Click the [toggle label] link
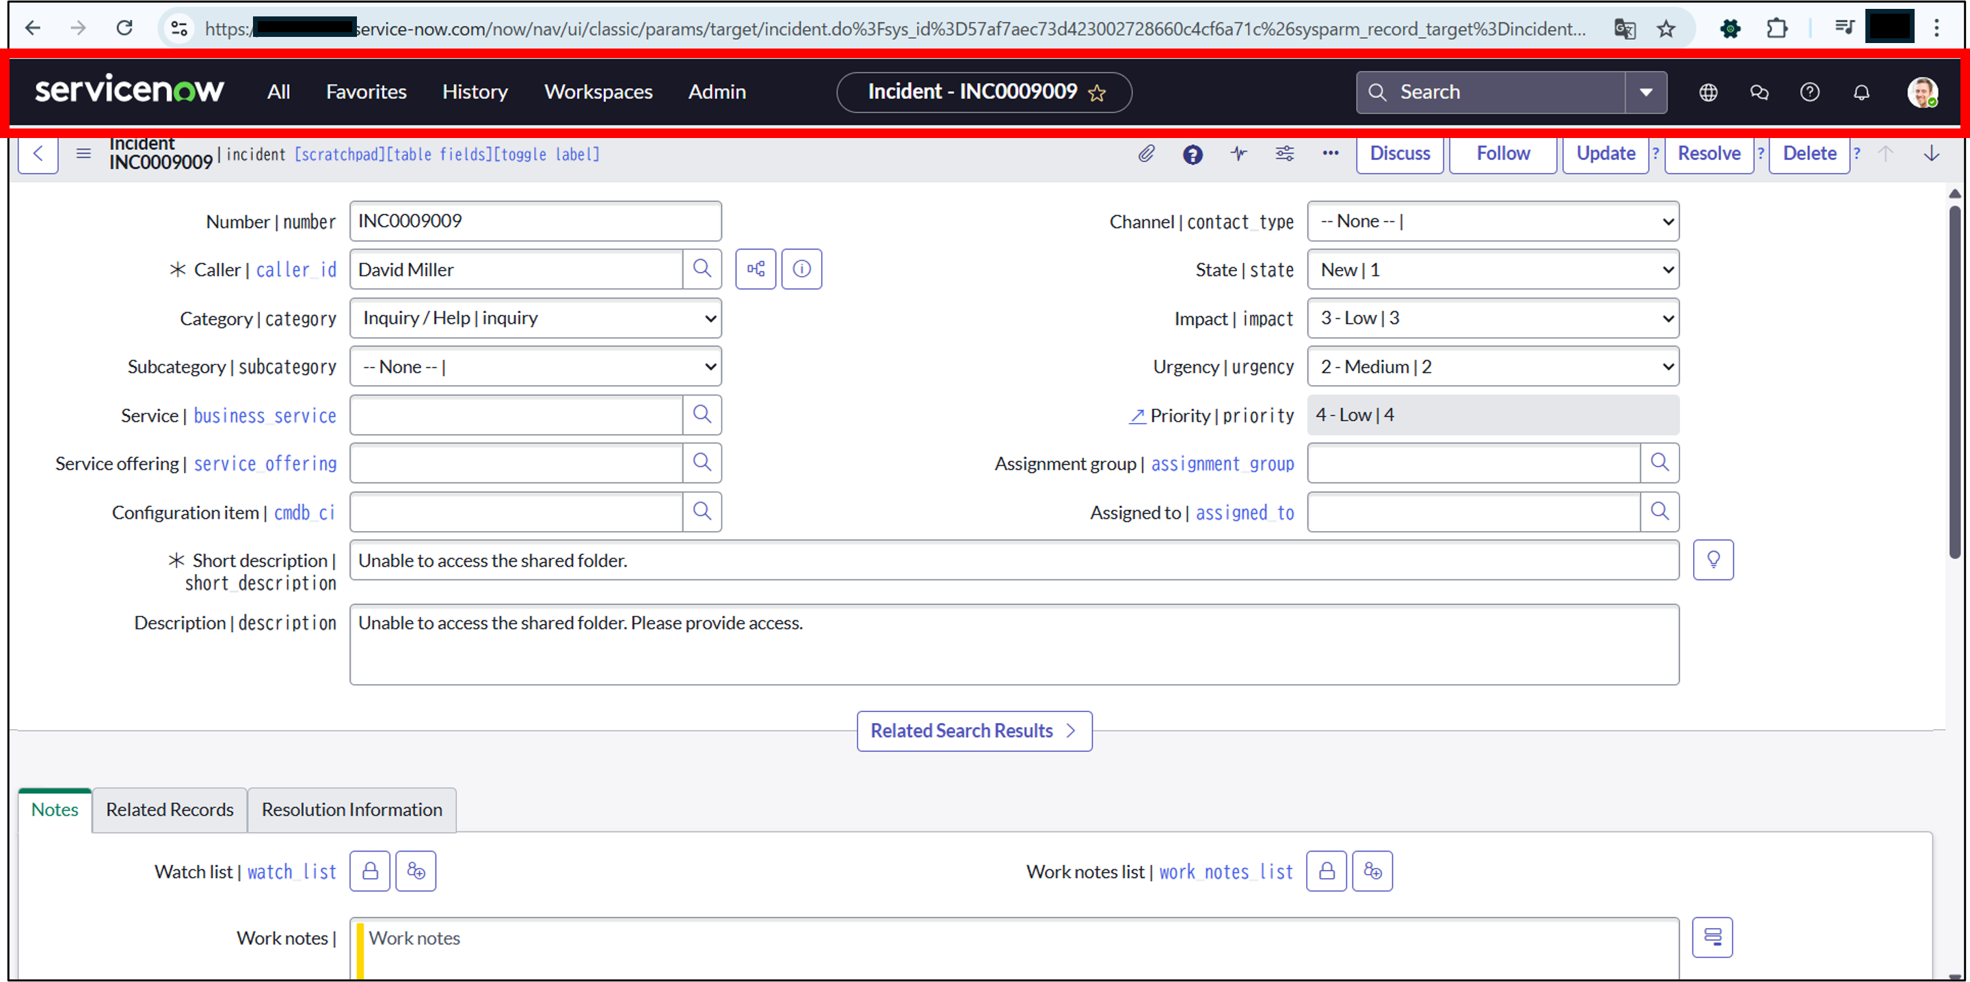 547,155
